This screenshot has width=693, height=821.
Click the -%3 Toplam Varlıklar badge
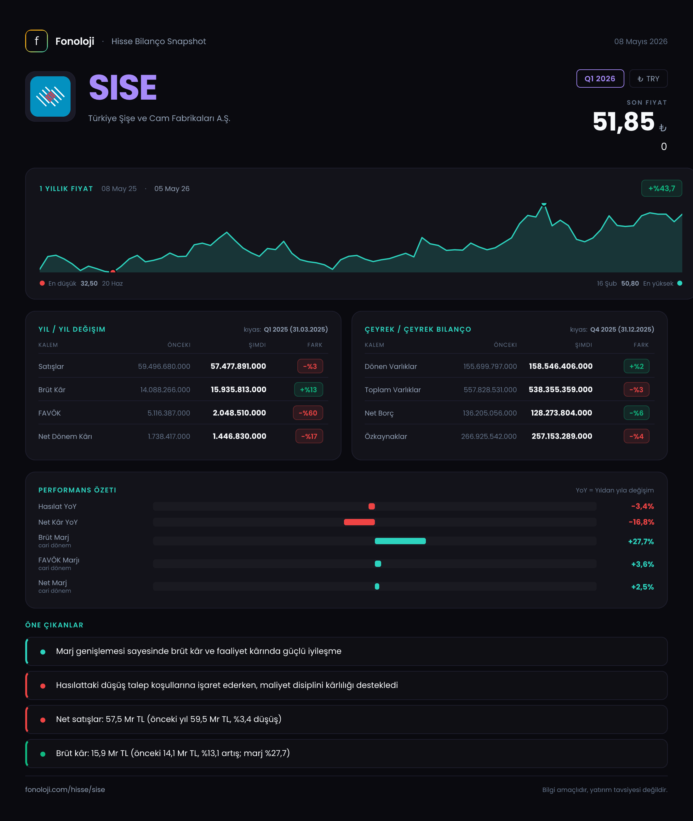click(636, 390)
